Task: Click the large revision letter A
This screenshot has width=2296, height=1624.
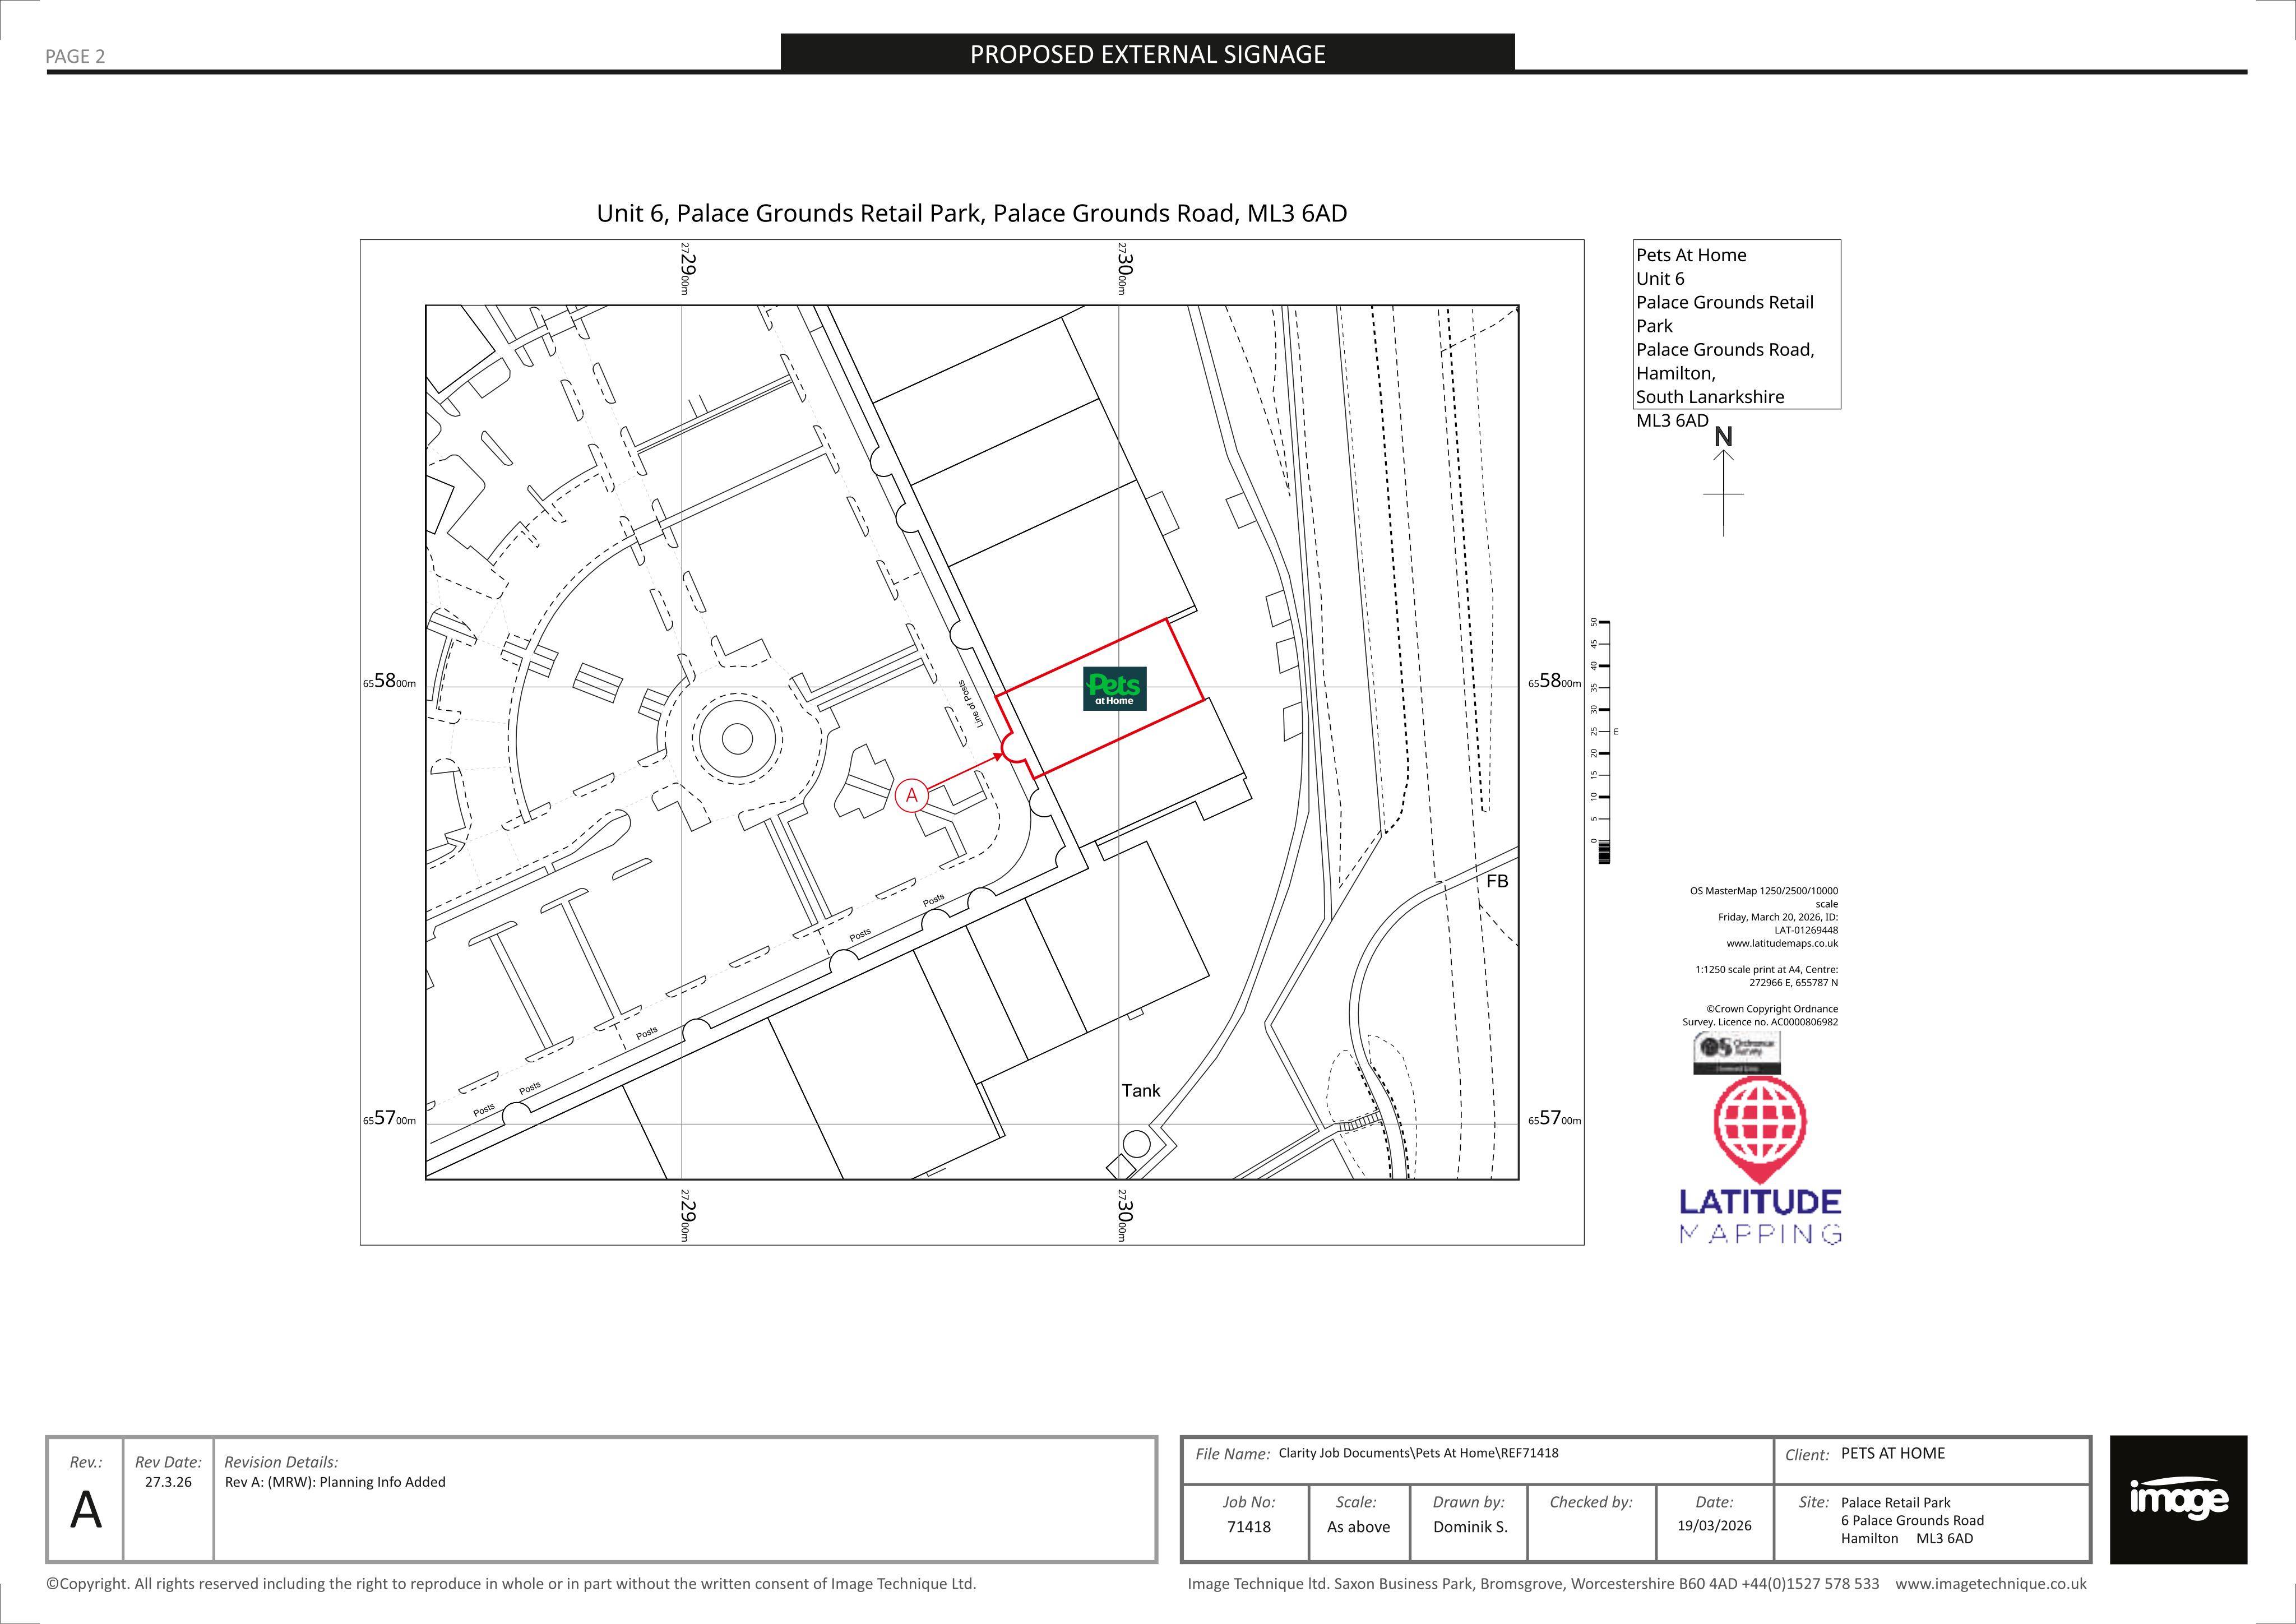Action: (x=86, y=1510)
